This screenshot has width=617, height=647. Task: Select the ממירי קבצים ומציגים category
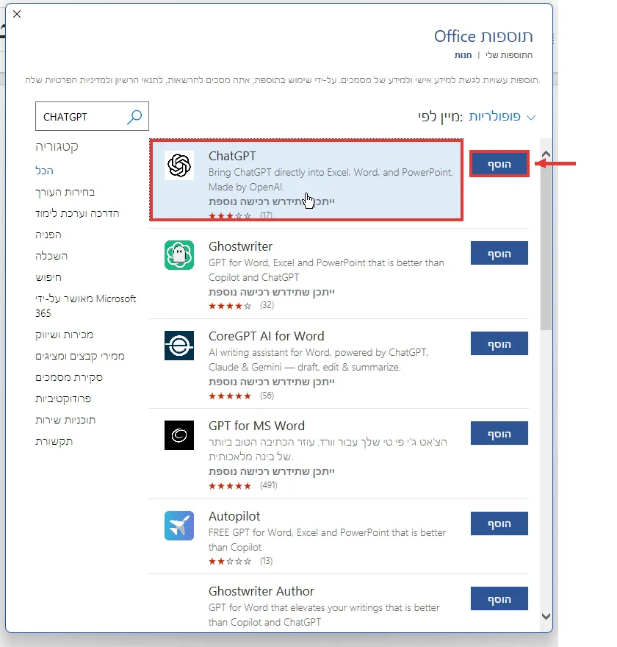pyautogui.click(x=80, y=356)
